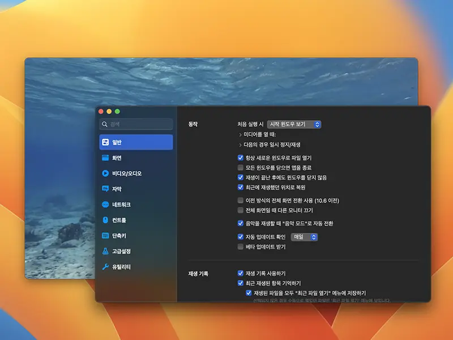Open the 유틸리티 tab

[136, 266]
